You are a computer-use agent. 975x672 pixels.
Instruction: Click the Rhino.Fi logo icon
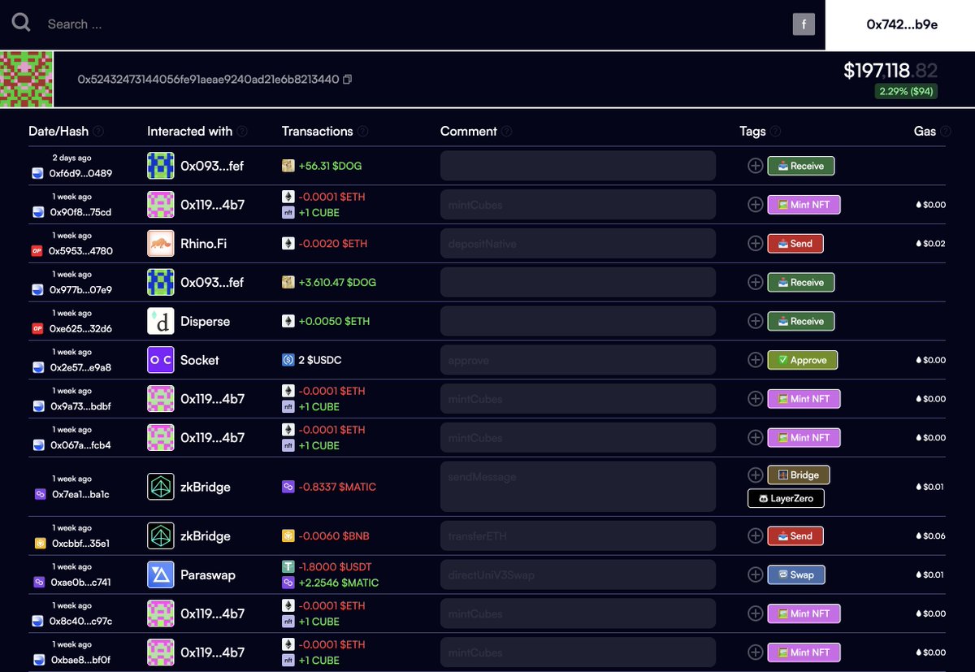[x=161, y=244]
